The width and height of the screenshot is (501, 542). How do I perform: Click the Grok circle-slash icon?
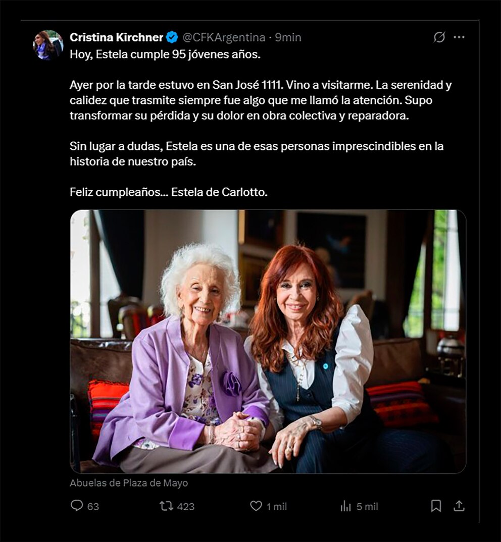[x=439, y=37]
